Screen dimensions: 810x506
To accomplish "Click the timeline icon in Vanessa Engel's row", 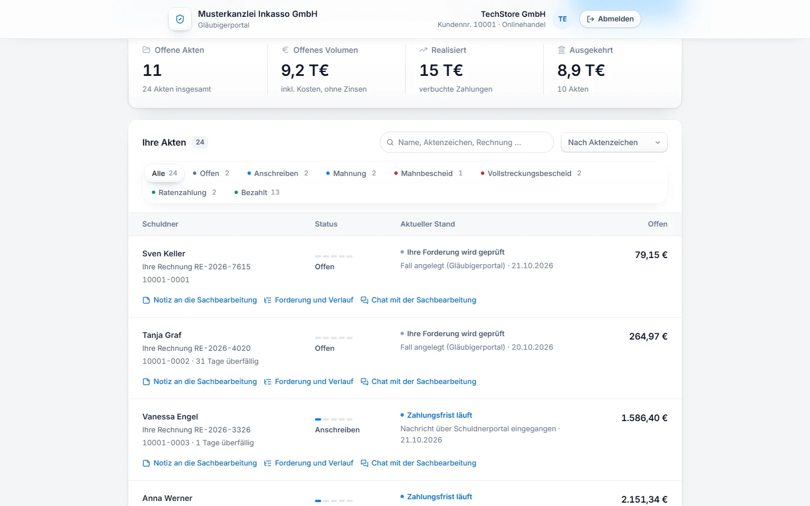I will pos(268,463).
